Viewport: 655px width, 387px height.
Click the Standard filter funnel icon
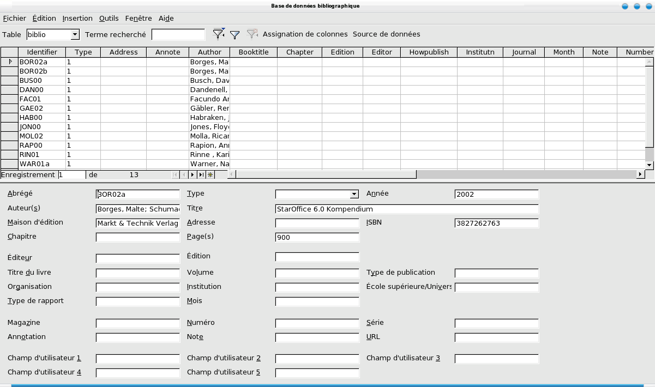235,35
